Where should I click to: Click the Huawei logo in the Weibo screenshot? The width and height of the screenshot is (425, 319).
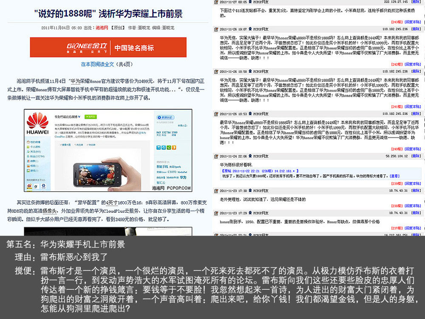pos(37,123)
